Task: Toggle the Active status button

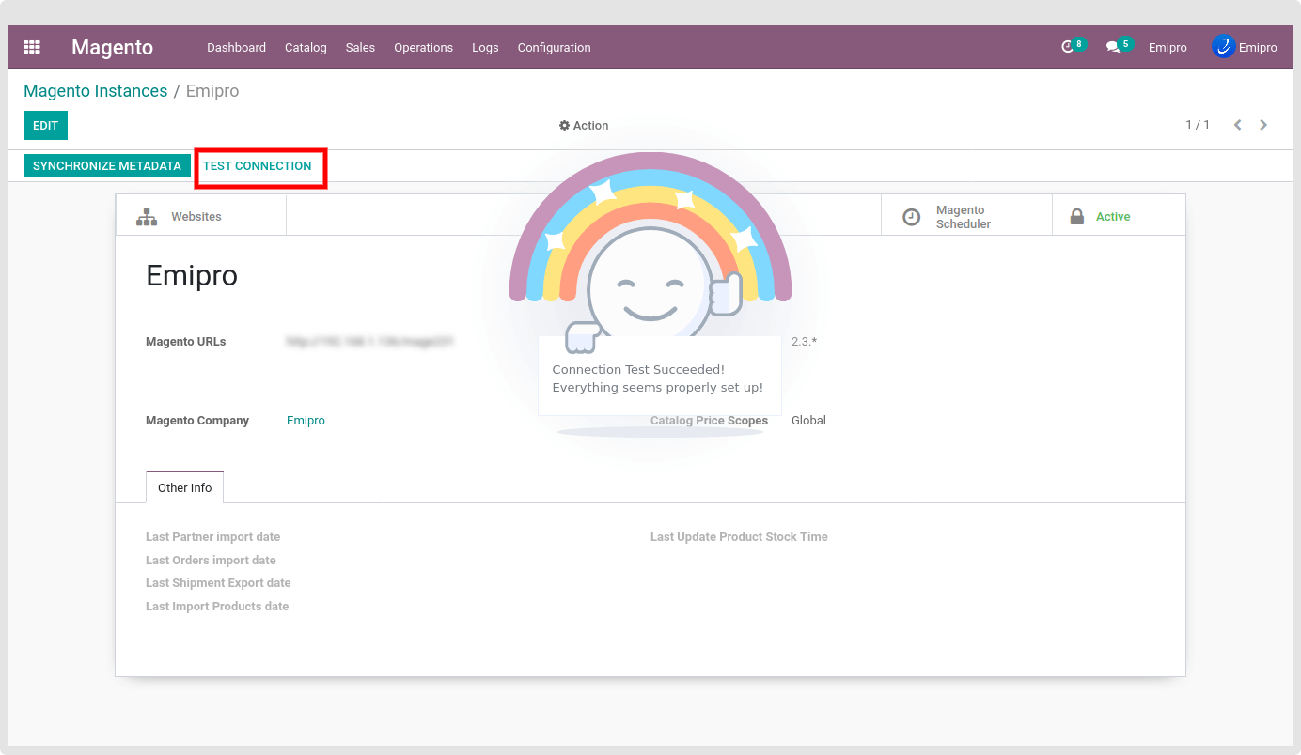Action: click(x=1119, y=215)
